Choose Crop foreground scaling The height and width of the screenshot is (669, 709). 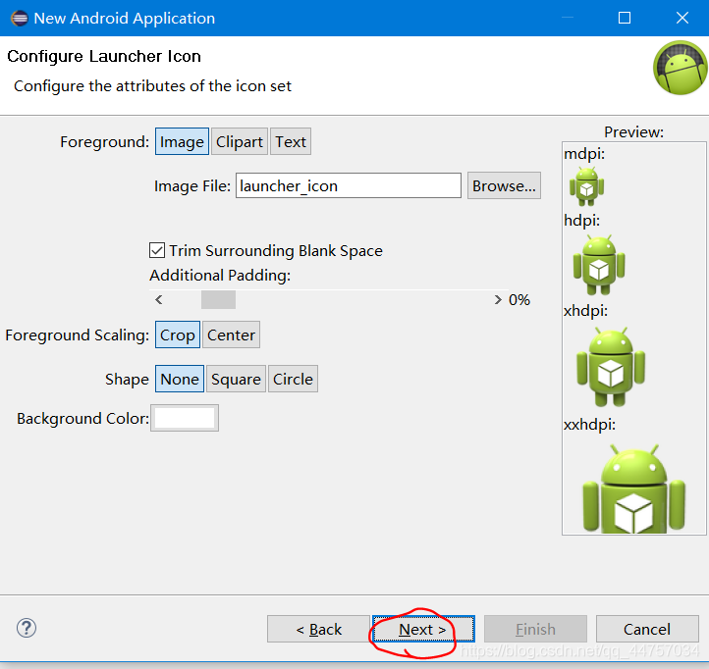177,334
